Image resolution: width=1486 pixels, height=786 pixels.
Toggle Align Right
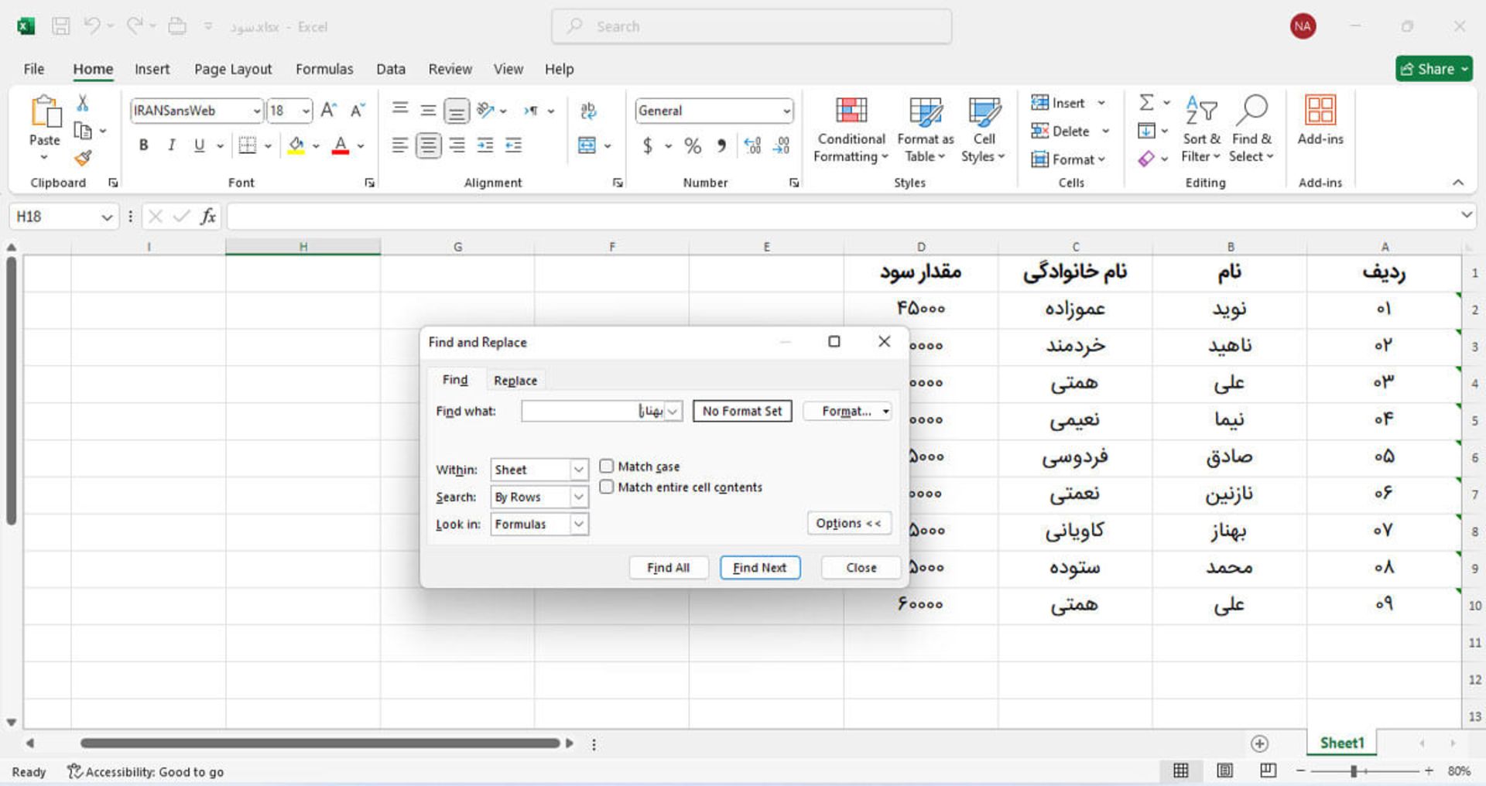point(457,145)
